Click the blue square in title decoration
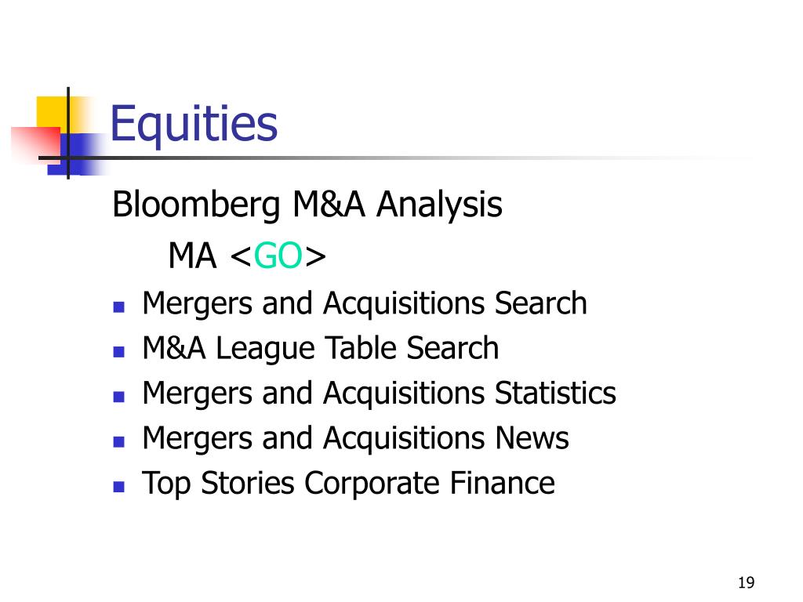Viewport: 803px width, 602px height. 76,154
